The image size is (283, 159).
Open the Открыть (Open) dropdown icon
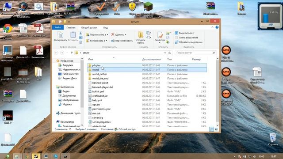click(168, 33)
